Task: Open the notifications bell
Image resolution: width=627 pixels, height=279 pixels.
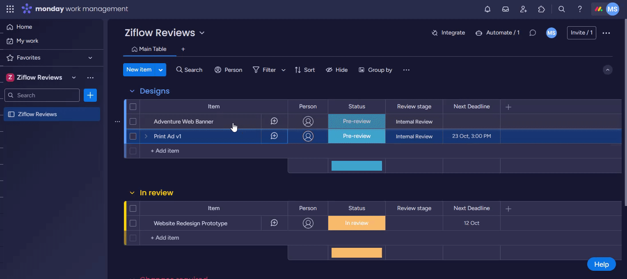Action: (487, 9)
